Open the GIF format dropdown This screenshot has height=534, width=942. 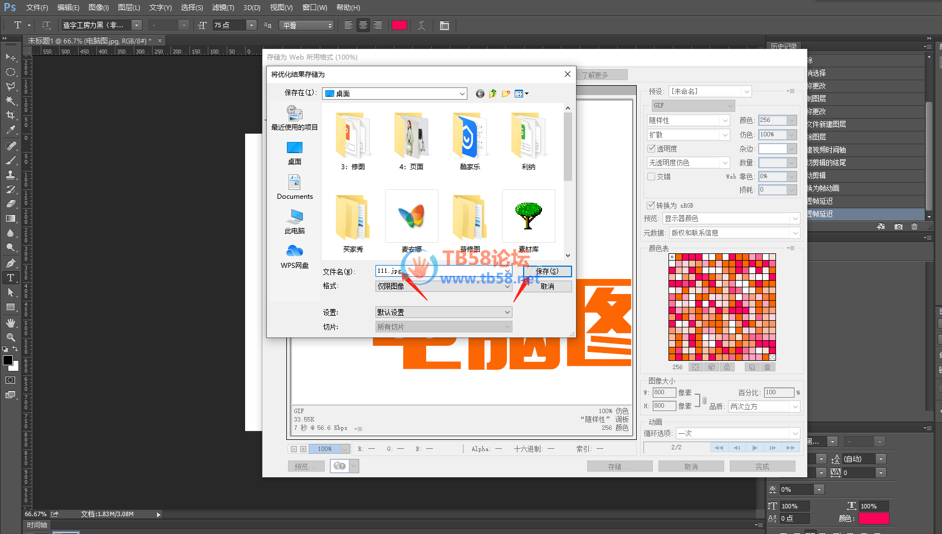coord(694,106)
